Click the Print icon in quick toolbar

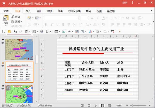coord(41,31)
